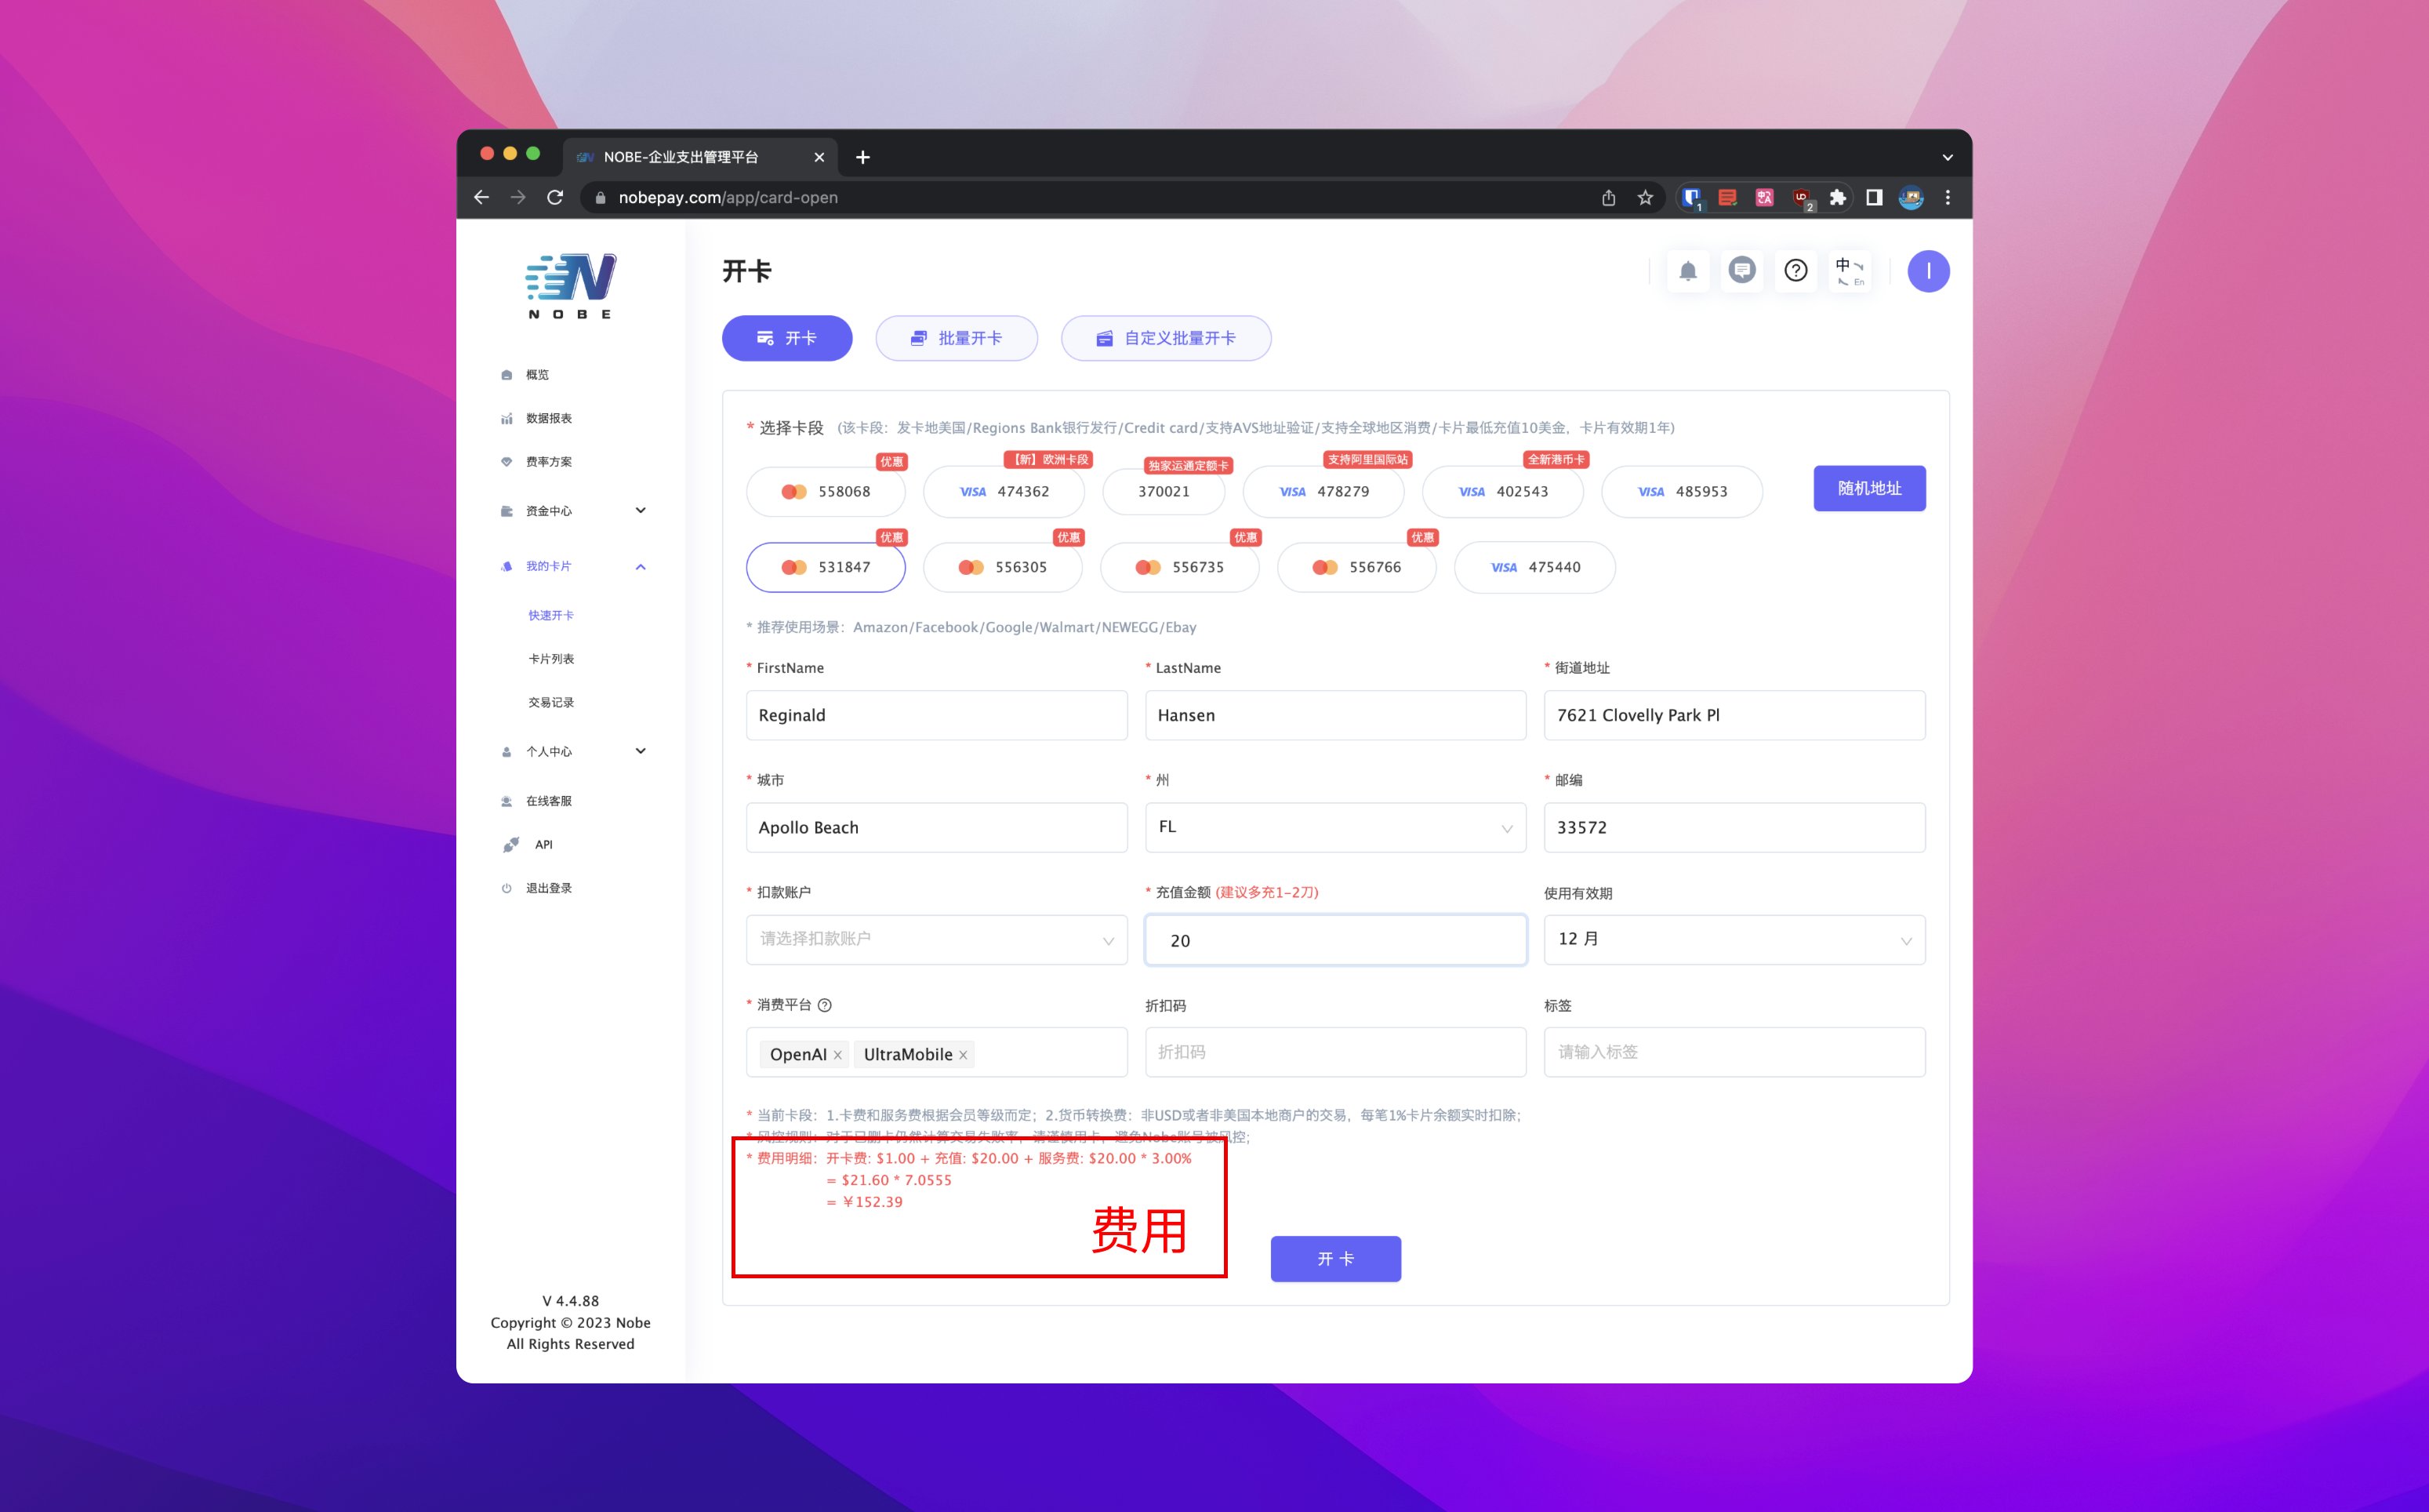
Task: Remove the OpenAI tag
Action: (837, 1055)
